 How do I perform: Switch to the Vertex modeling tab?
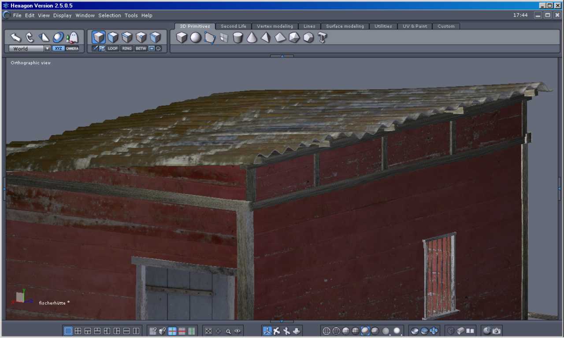[275, 26]
